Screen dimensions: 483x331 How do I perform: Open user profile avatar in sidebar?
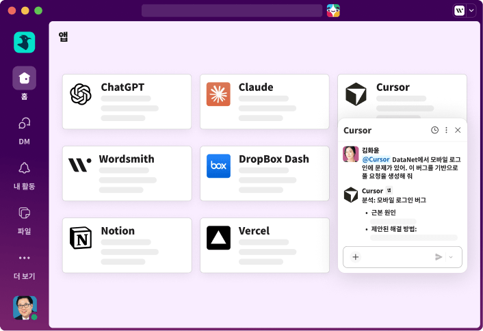[x=25, y=308]
